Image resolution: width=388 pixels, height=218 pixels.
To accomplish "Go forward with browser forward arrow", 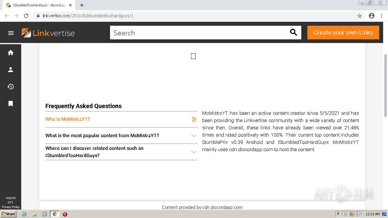I will (x=16, y=16).
